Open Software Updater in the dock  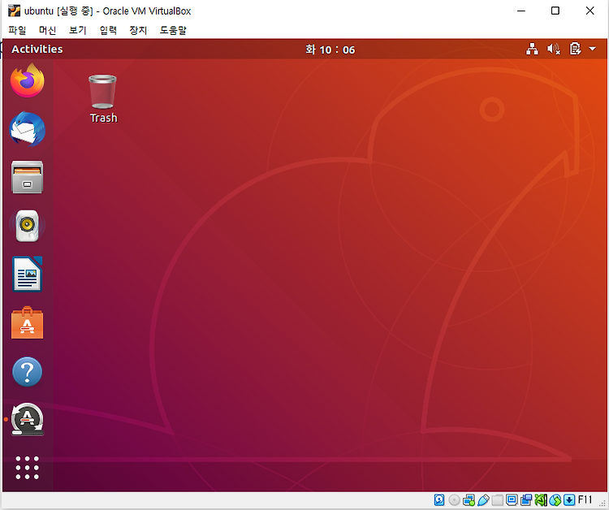(x=27, y=420)
